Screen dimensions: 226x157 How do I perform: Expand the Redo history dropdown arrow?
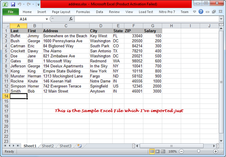pos(33,5)
